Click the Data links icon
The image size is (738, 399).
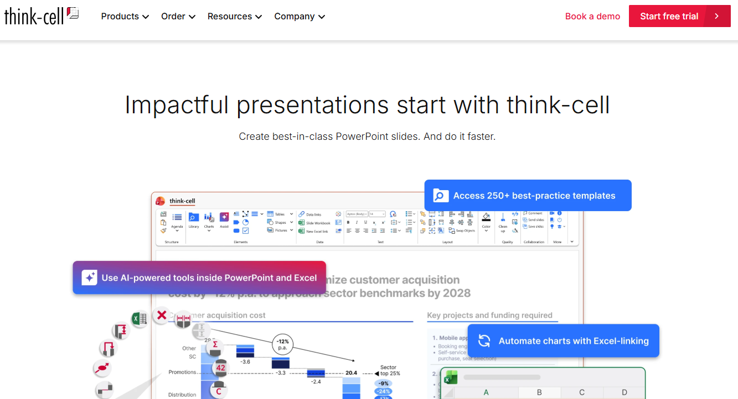point(309,214)
